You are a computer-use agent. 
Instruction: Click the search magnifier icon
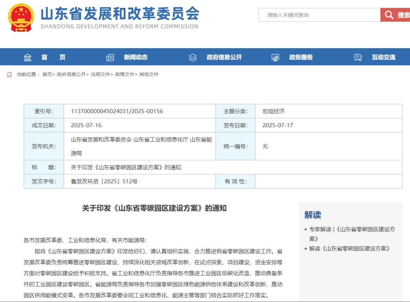coord(389,15)
